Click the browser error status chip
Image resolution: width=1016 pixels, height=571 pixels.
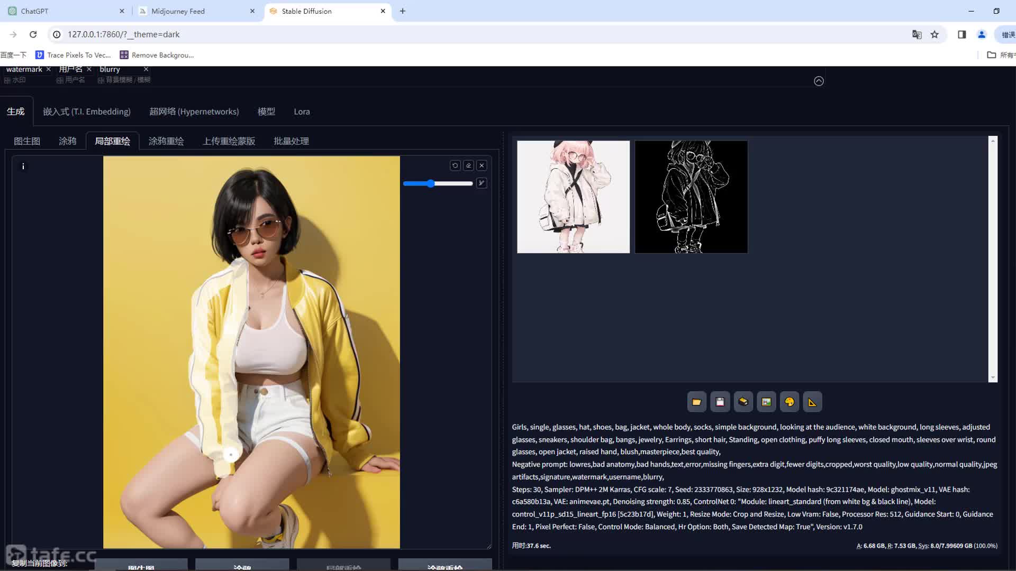(x=1007, y=34)
